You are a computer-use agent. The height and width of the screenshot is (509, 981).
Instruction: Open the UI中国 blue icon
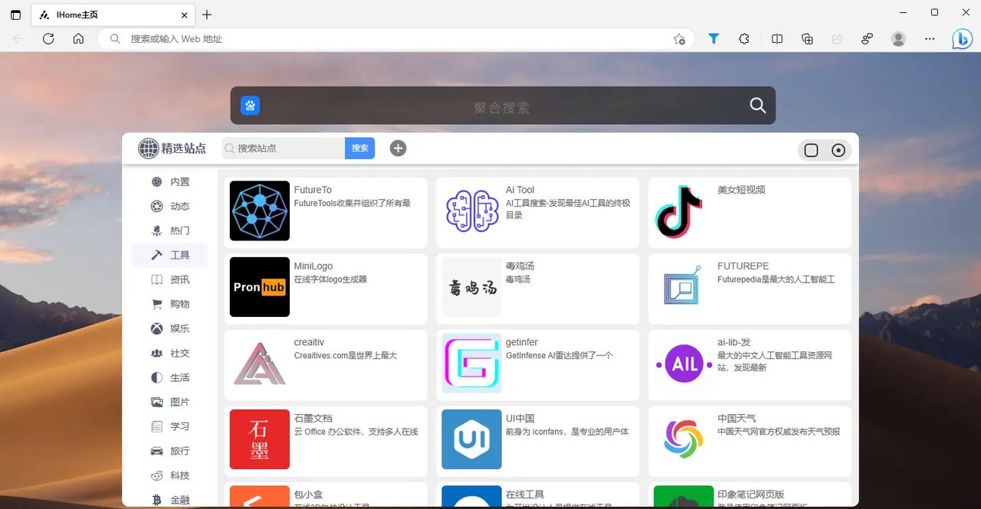click(471, 439)
